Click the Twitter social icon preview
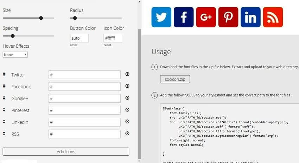 click(x=161, y=17)
